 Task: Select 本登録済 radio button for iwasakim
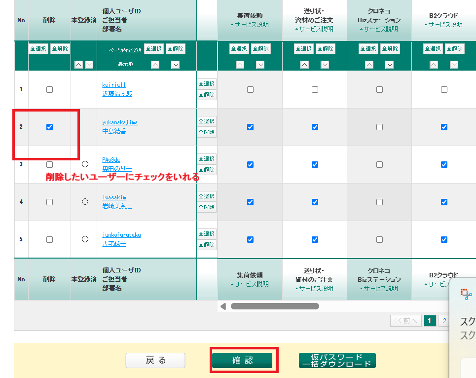click(85, 201)
